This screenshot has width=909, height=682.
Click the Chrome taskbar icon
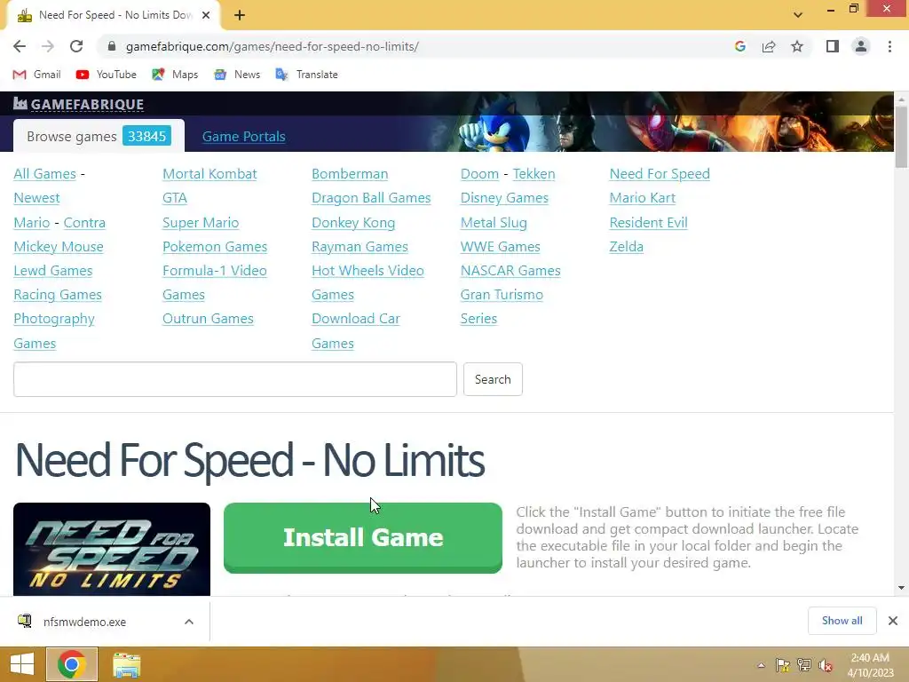coord(71,664)
